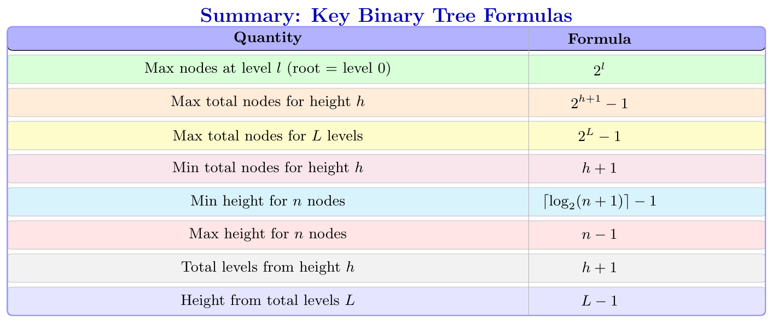
Task: Select the 2^(h+1) − 1 formula
Action: [600, 102]
